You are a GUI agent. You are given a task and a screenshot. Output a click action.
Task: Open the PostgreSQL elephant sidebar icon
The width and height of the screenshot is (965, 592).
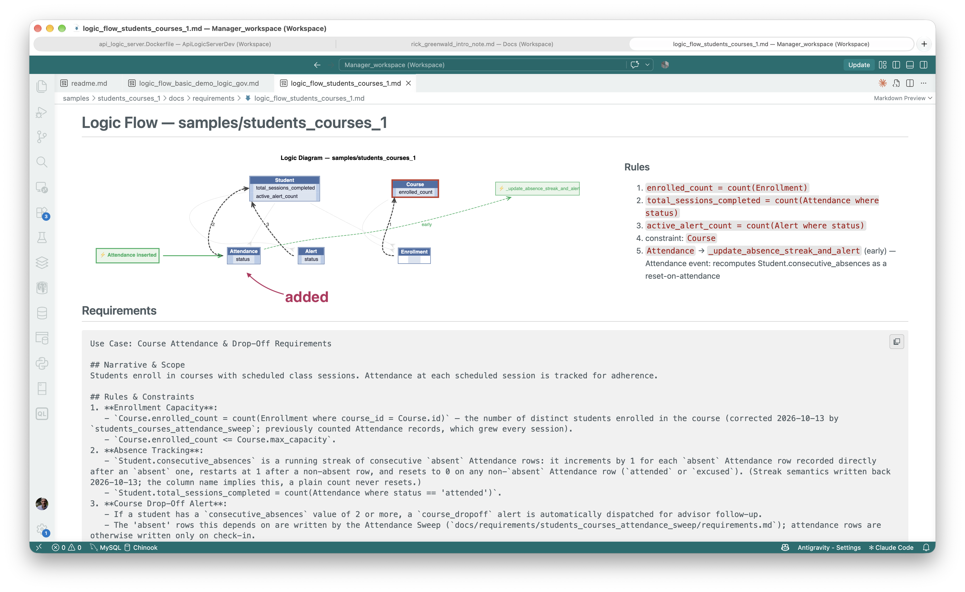[42, 288]
